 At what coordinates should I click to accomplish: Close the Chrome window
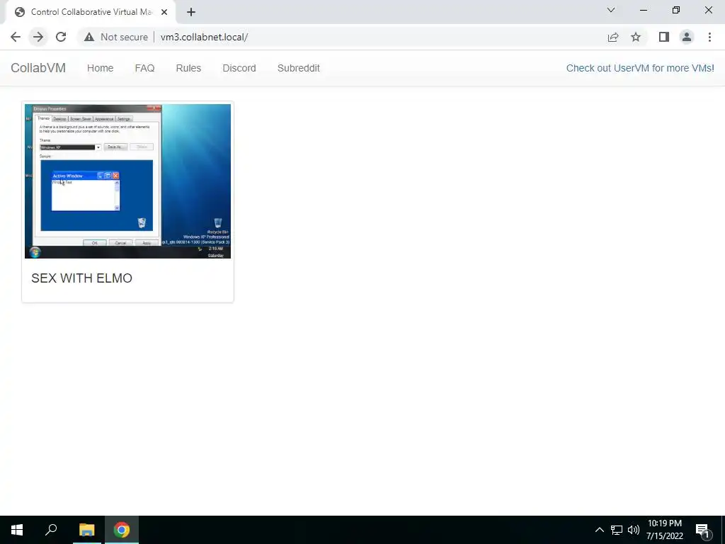pos(708,10)
